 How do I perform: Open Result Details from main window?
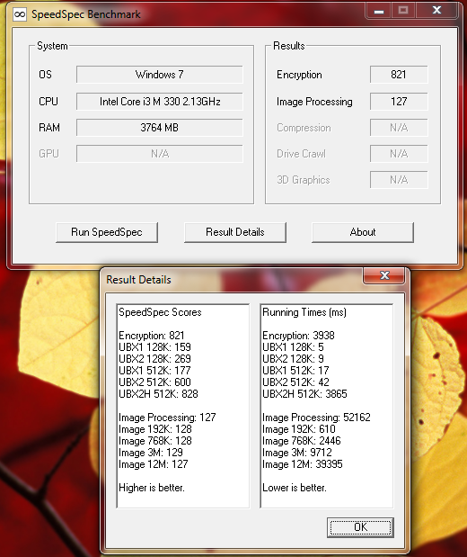click(235, 232)
